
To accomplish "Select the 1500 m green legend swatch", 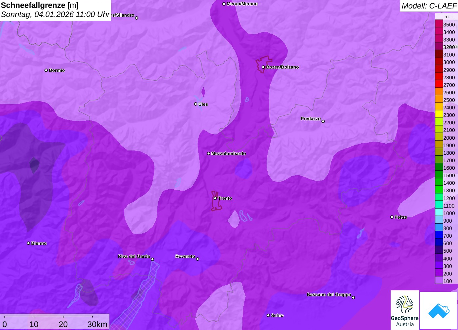I will pos(439,174).
